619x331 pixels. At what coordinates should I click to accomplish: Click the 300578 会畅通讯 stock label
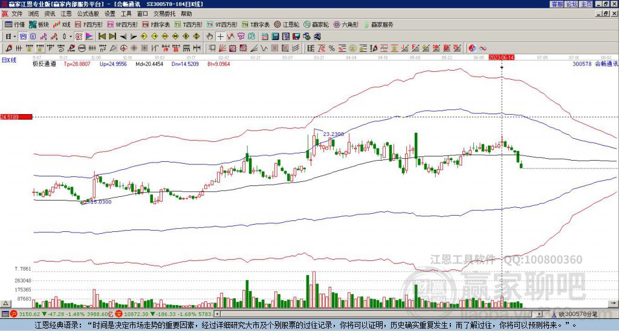point(595,64)
